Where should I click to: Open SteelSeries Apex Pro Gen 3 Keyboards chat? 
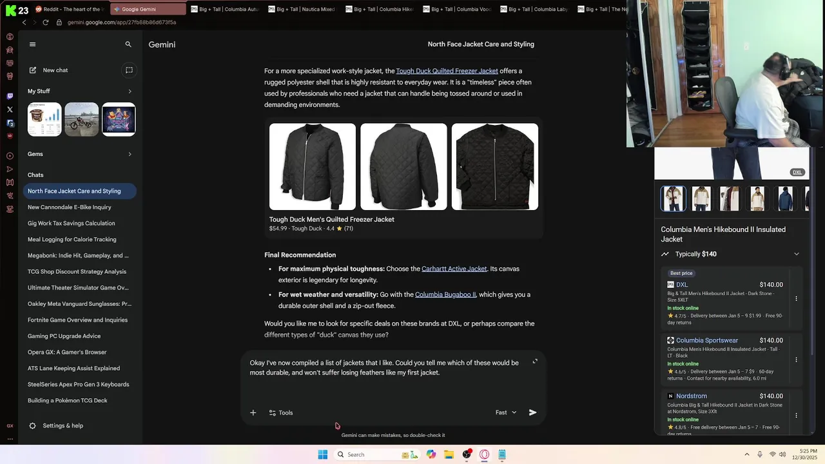[x=80, y=384]
